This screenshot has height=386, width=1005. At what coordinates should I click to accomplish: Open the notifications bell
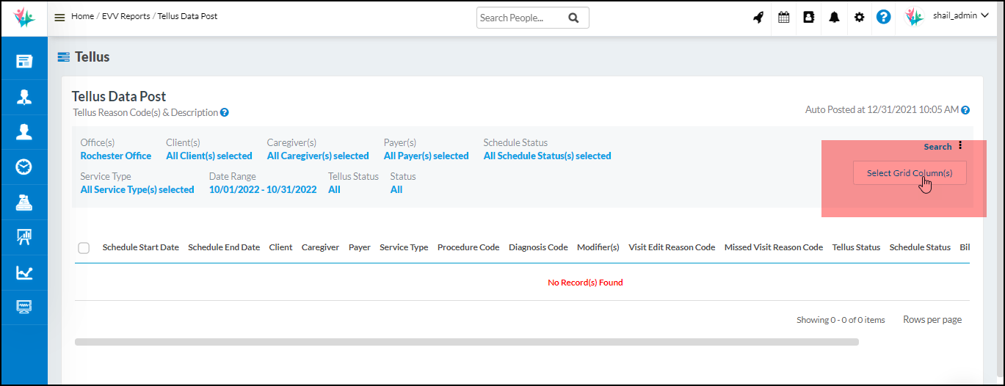(x=834, y=18)
